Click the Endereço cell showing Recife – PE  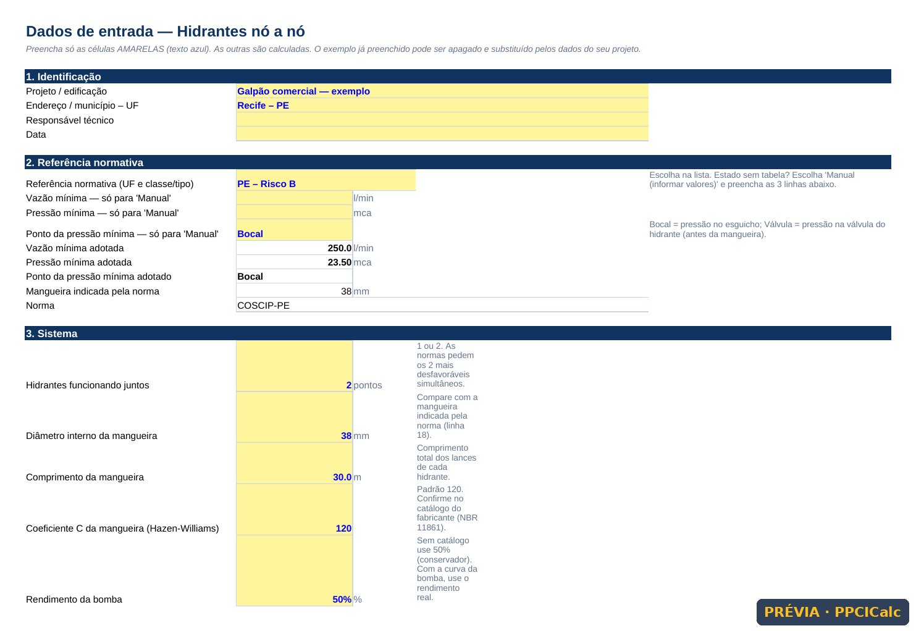pos(442,106)
